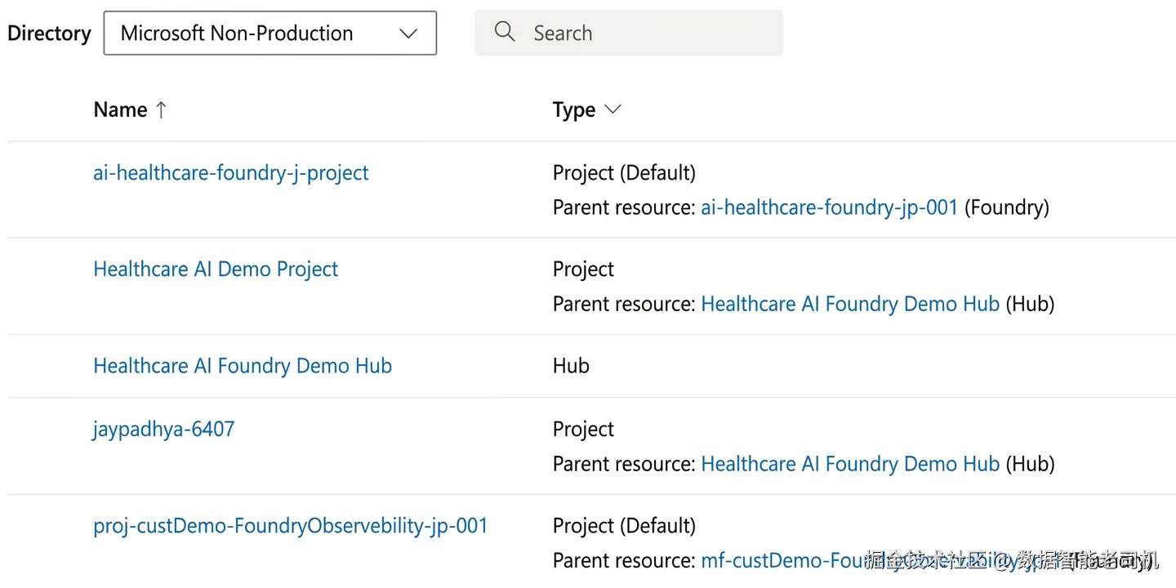Click the Directory label
Screen dimensions: 1176x588
pos(49,33)
